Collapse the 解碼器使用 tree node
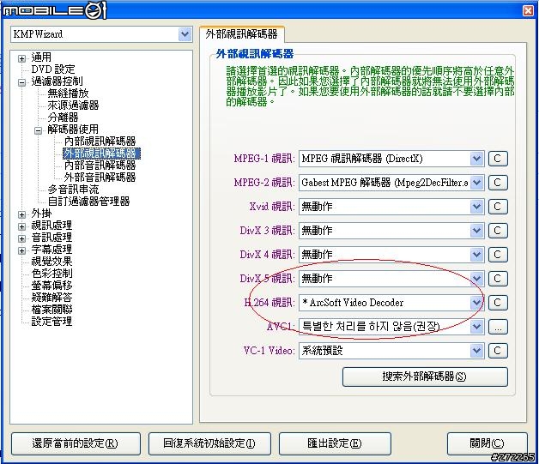This screenshot has width=539, height=464. coord(38,130)
